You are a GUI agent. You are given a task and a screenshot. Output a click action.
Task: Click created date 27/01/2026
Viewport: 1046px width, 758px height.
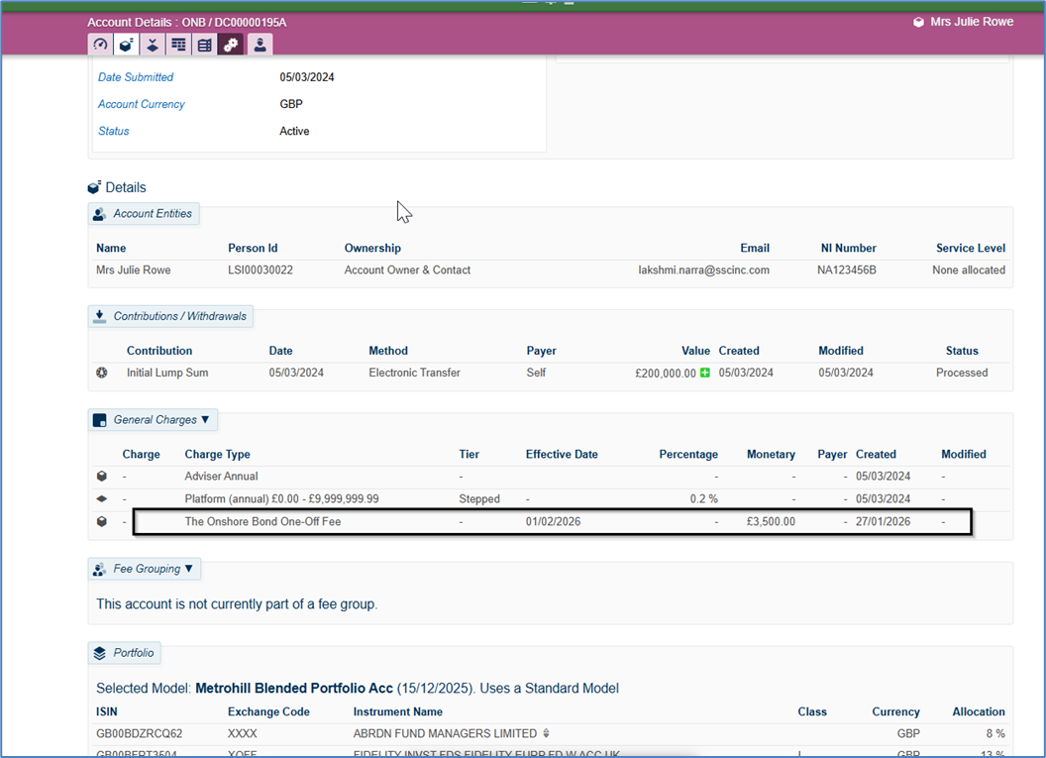click(883, 521)
